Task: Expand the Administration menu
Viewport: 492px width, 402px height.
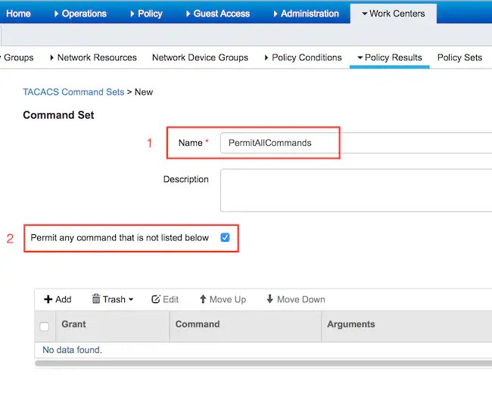Action: point(307,14)
